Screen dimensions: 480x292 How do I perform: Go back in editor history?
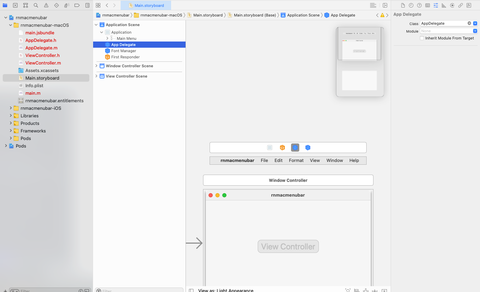107,5
